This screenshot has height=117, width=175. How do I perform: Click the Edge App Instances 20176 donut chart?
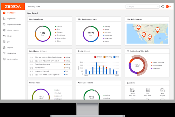(x=91, y=34)
